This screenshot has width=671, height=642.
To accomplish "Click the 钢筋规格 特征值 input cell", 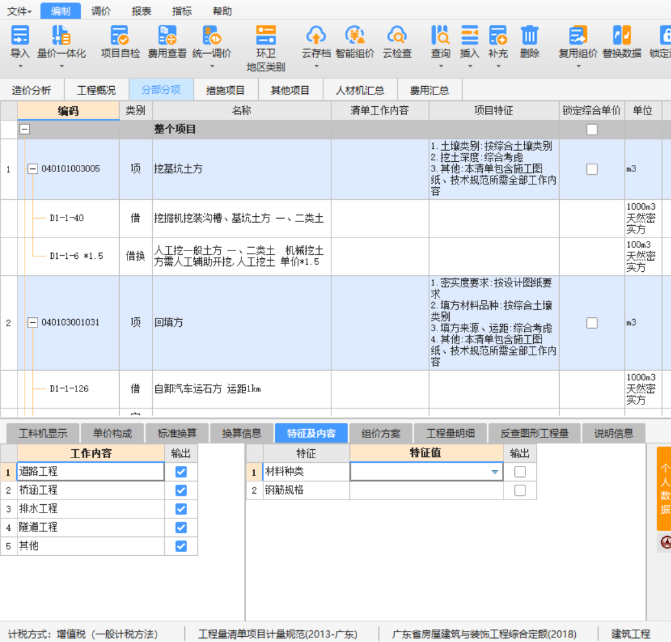I will [x=426, y=490].
